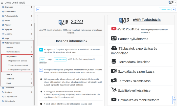This screenshot has width=177, height=106.
Task: Click the Raktár warehouse icon
Action: coord(3,20)
